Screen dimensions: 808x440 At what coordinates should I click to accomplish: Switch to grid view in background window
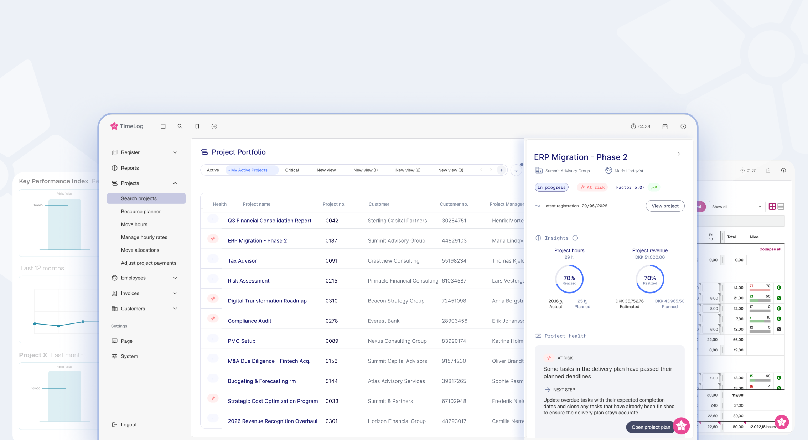[x=772, y=207]
